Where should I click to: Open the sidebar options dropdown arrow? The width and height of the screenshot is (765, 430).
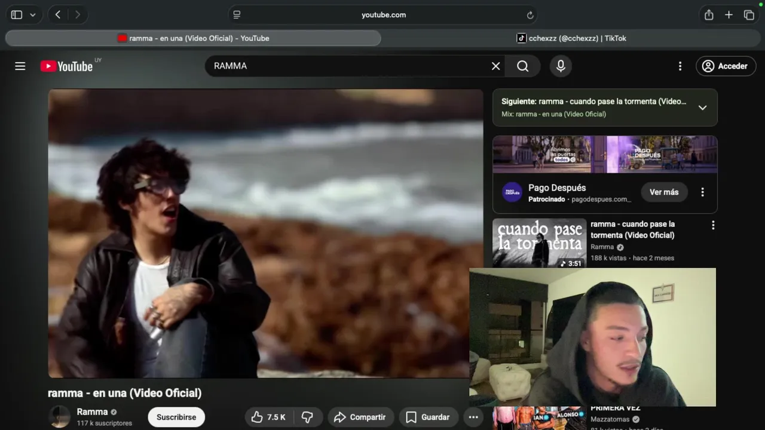click(x=33, y=15)
